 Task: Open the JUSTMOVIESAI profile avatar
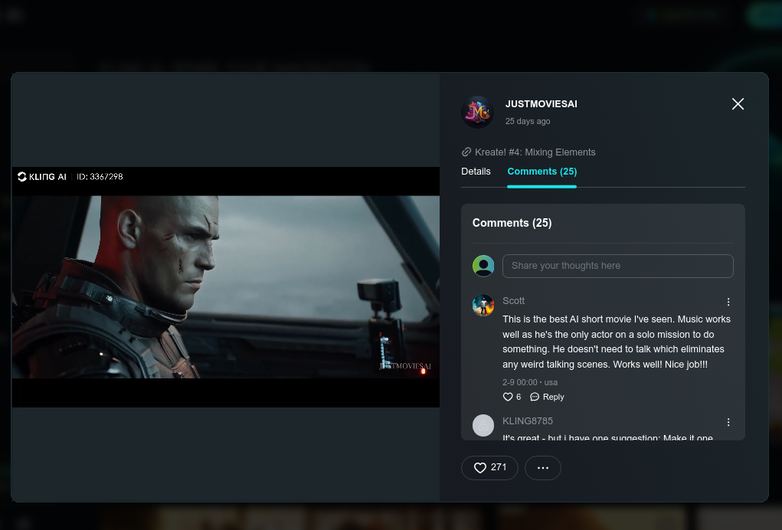coord(477,112)
